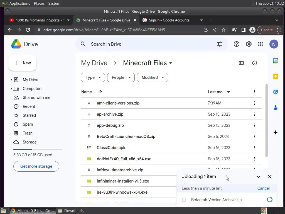
Task: Open Minecraft Files folder dropdown
Action: tap(171, 63)
